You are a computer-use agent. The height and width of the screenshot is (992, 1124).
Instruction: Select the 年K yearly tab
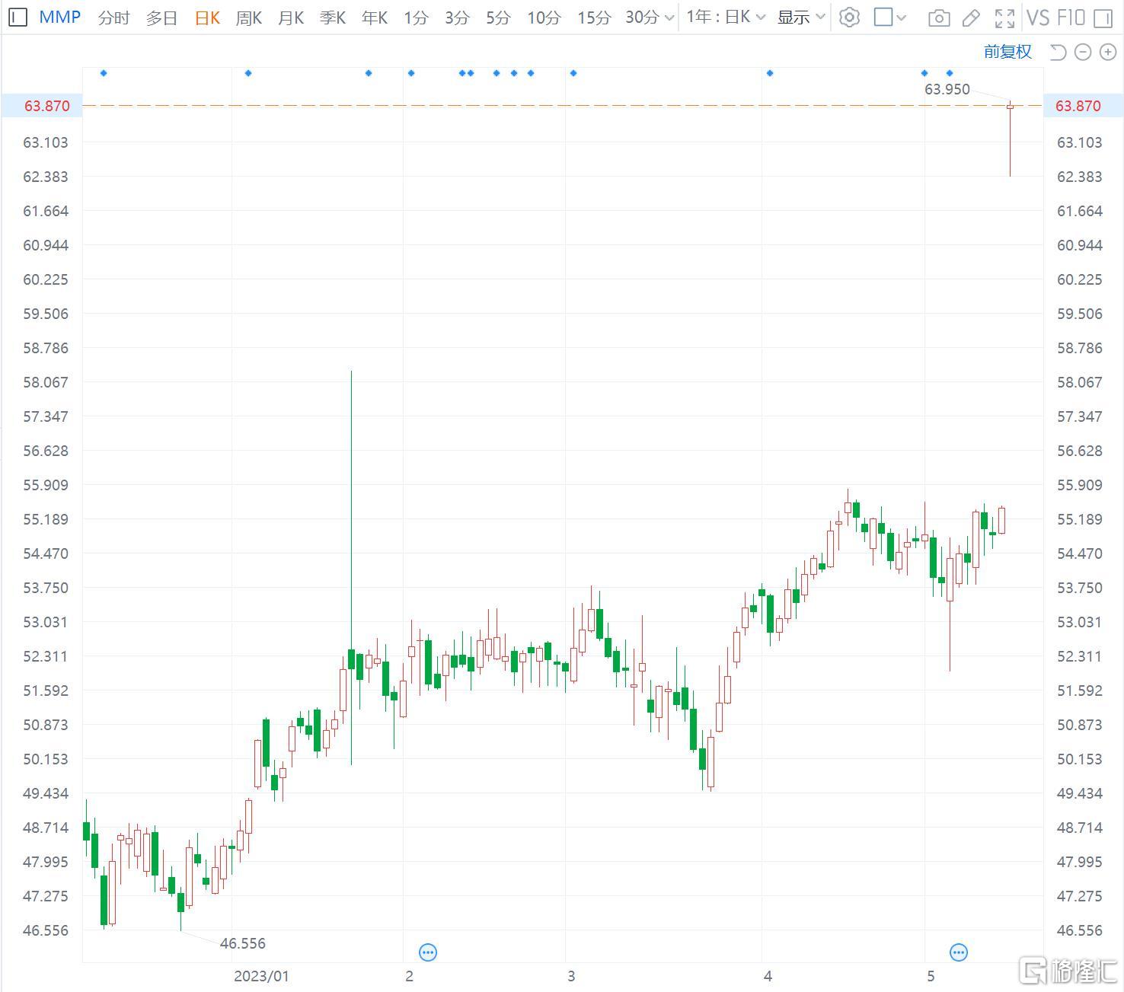pos(375,18)
